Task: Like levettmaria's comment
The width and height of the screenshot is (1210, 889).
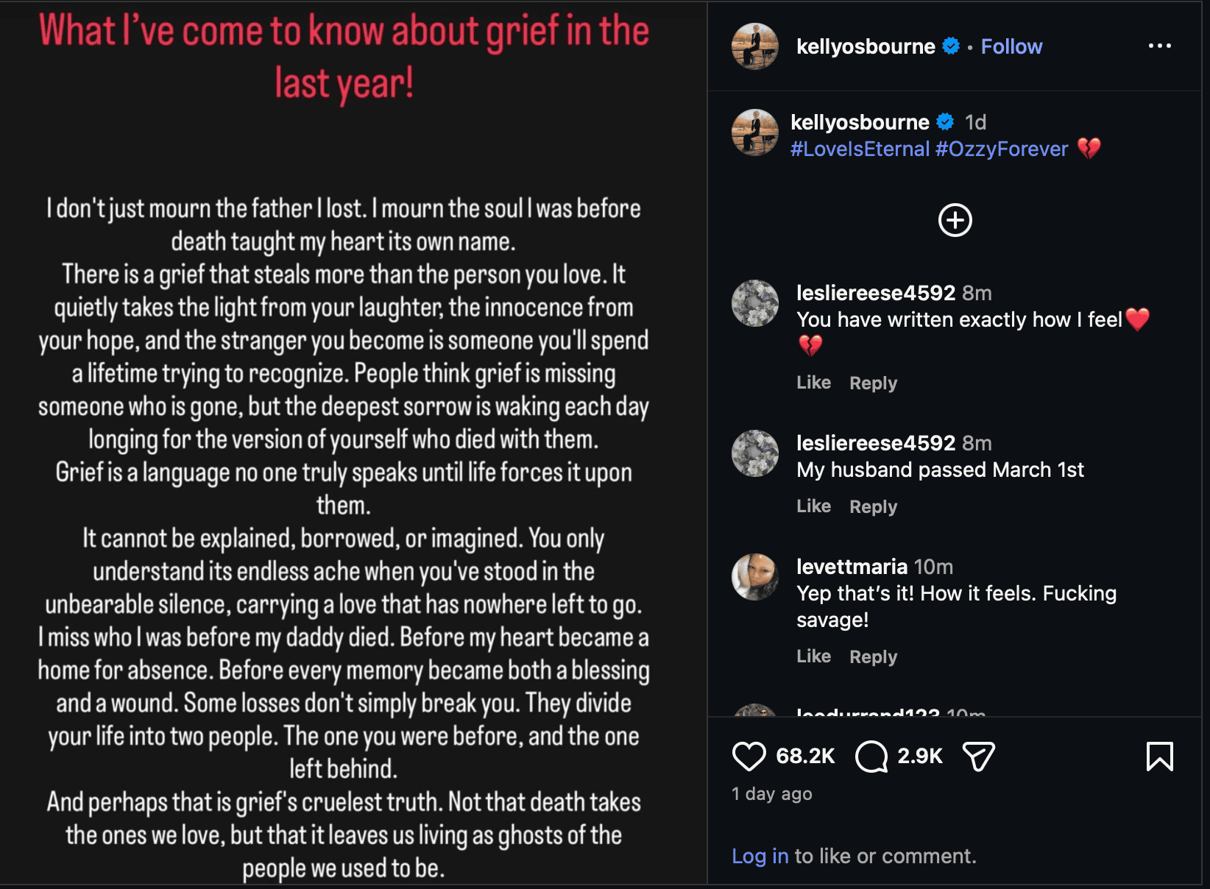Action: click(814, 656)
